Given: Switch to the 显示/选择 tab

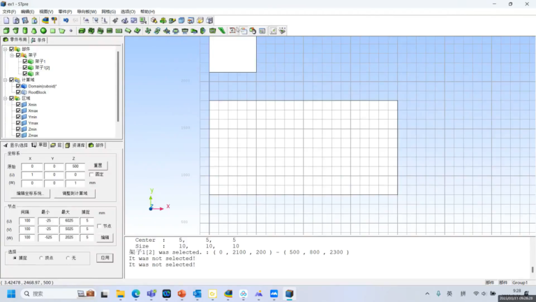Looking at the screenshot, I should [16, 145].
